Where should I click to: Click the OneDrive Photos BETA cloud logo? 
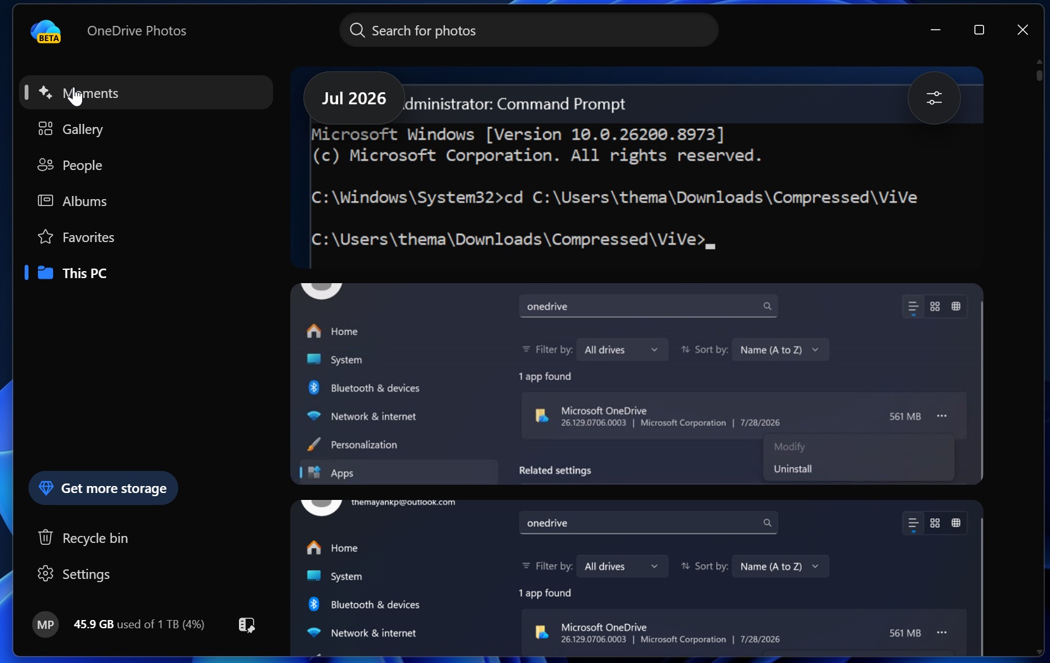pos(46,31)
